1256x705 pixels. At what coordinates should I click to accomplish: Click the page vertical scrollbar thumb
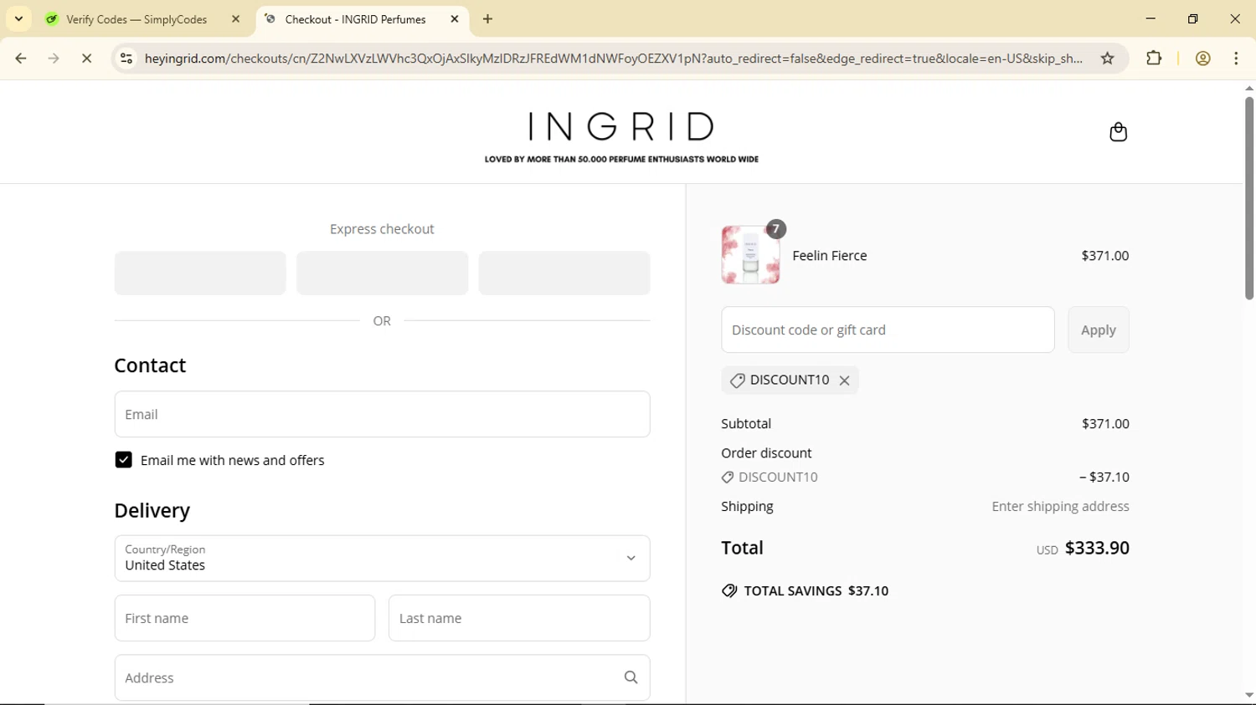click(1248, 198)
